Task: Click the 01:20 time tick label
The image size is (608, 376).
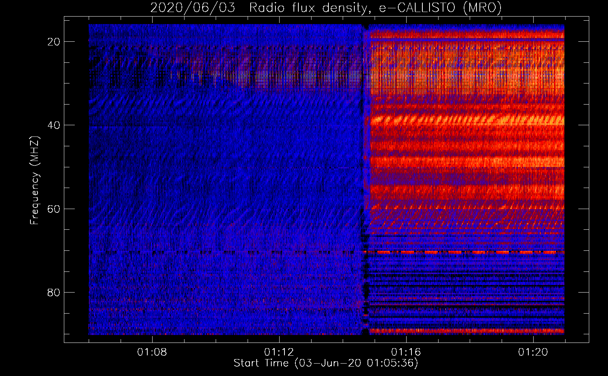Action: 533,352
